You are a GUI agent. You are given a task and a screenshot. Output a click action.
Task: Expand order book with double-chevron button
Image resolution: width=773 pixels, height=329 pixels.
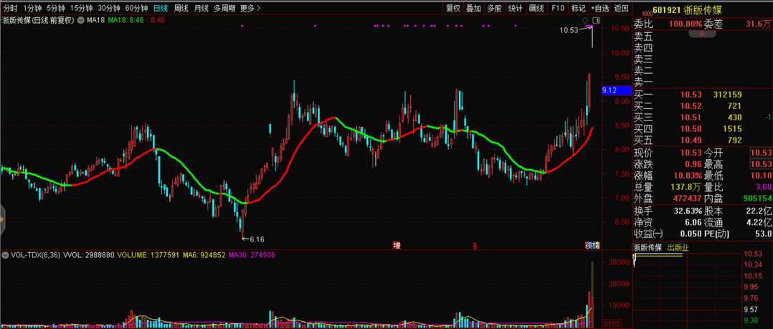coord(702,34)
